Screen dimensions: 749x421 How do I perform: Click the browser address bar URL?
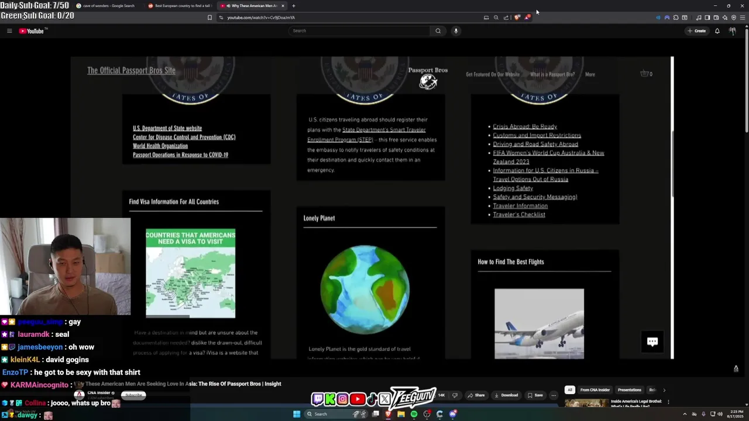pos(261,18)
